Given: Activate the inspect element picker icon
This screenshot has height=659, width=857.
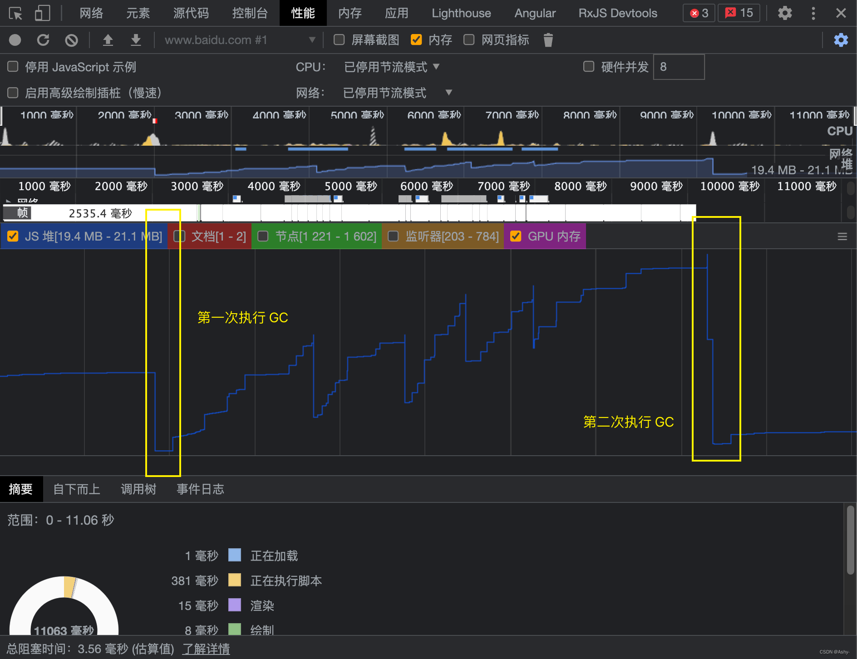Looking at the screenshot, I should (x=15, y=13).
